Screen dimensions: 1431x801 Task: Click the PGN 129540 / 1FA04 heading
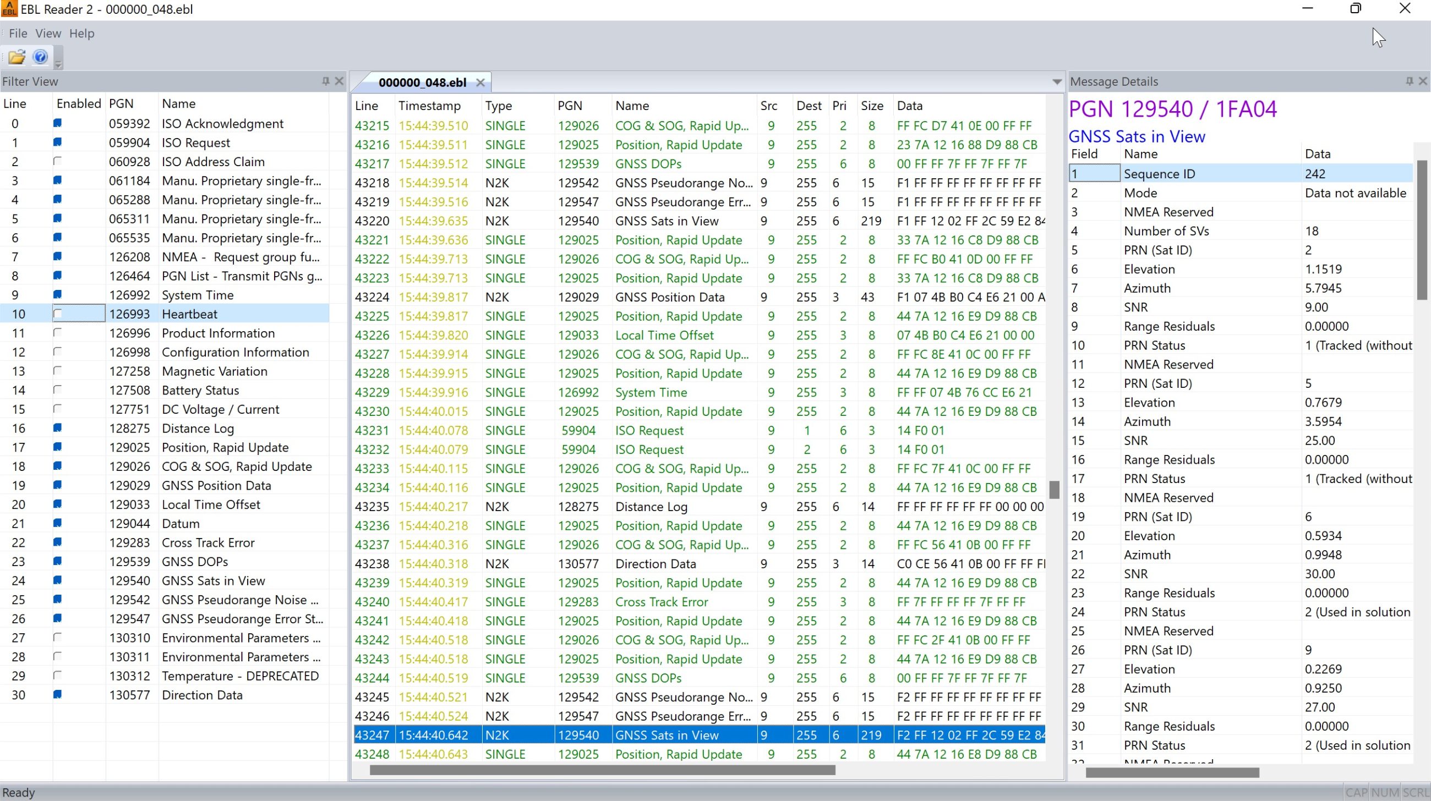point(1173,109)
